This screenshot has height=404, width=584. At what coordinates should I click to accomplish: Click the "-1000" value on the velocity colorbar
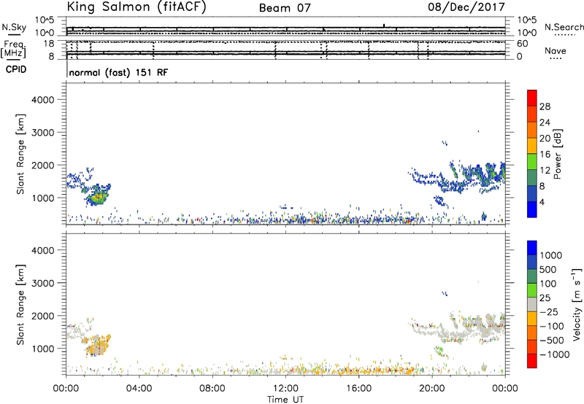coord(555,354)
